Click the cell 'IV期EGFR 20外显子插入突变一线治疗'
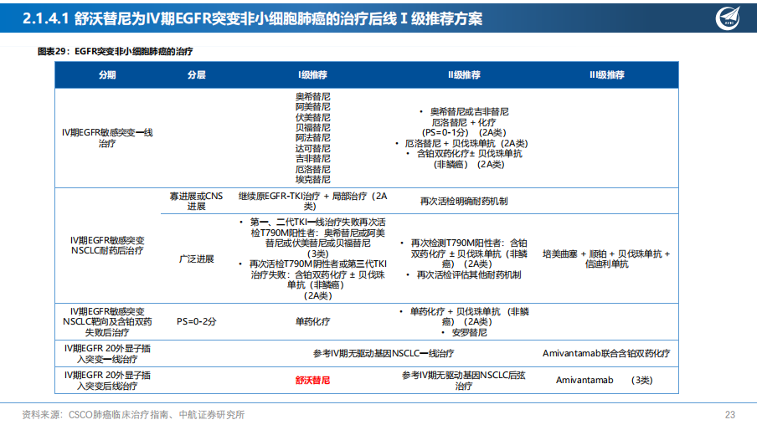757x425 pixels. pyautogui.click(x=107, y=354)
